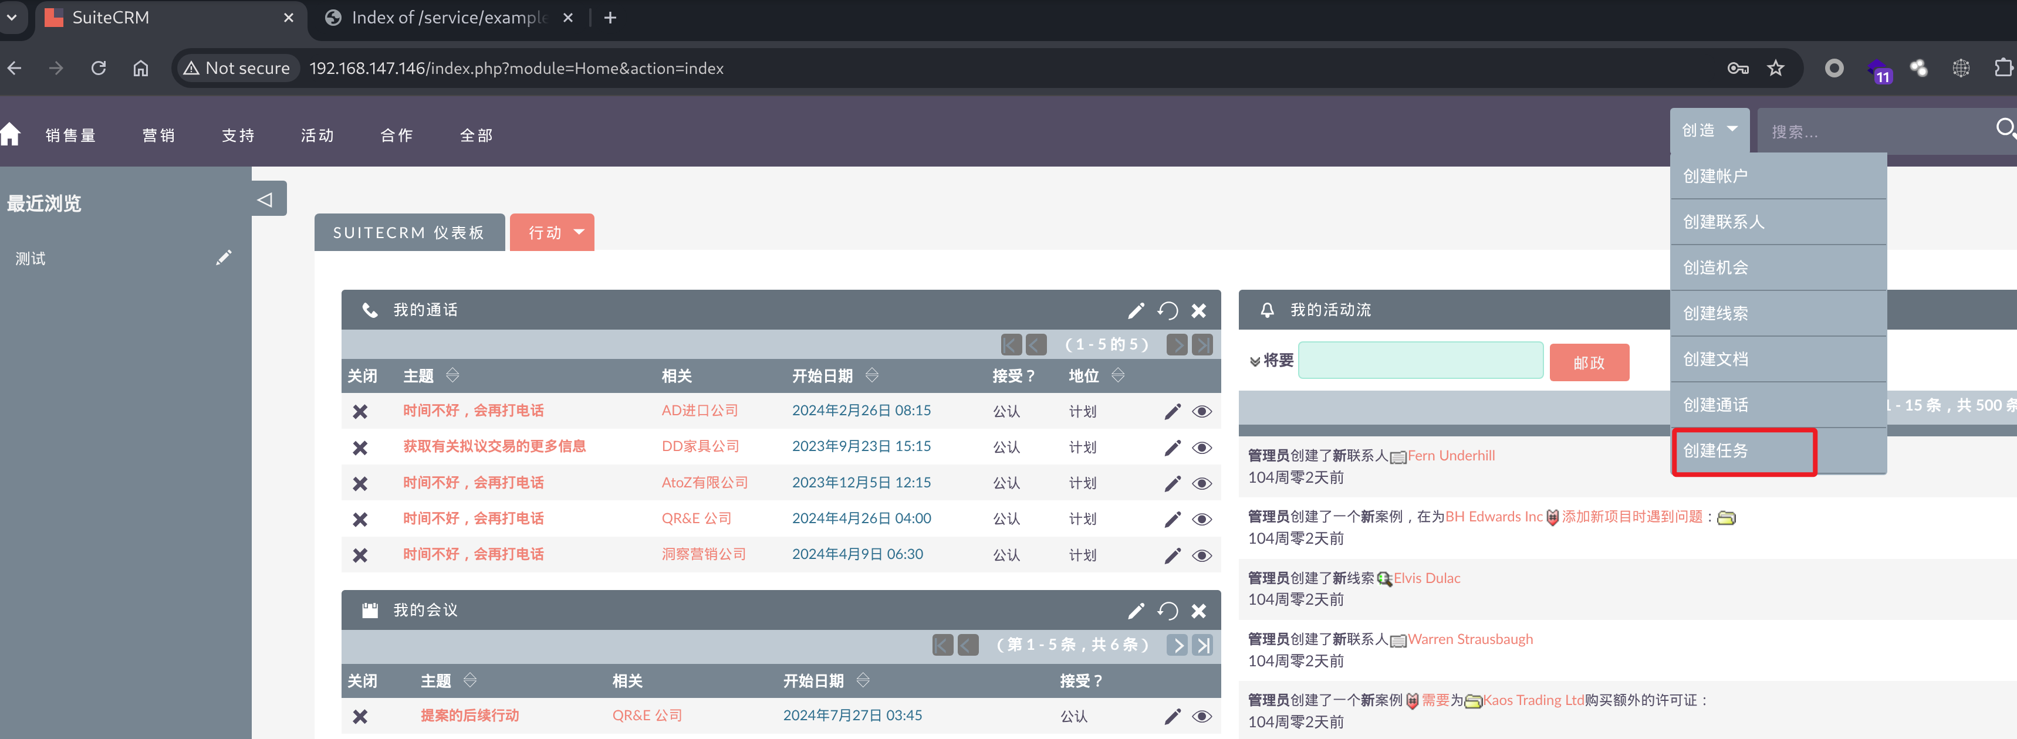This screenshot has height=739, width=2017.
Task: Edit the 我的通话 dashlet settings pencil
Action: click(x=1136, y=311)
